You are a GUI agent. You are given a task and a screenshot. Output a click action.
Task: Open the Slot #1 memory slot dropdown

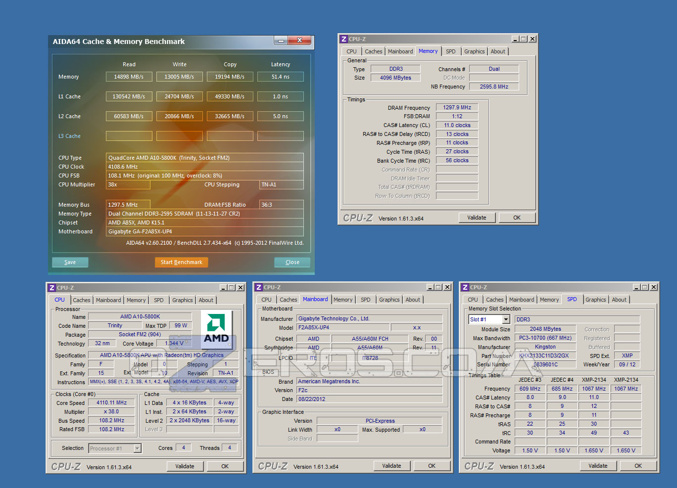[506, 319]
